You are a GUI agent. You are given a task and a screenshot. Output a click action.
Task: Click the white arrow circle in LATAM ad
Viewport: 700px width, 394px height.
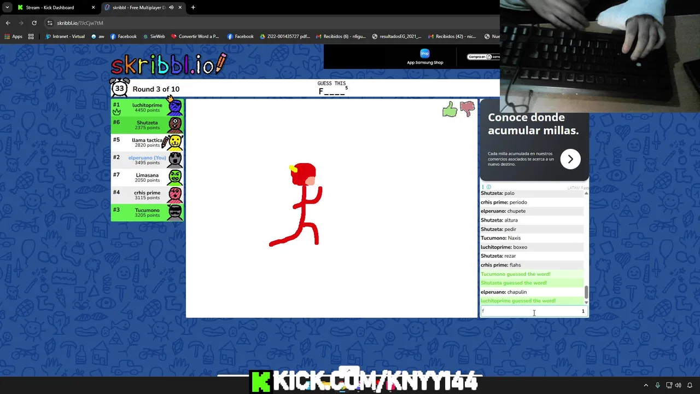570,159
